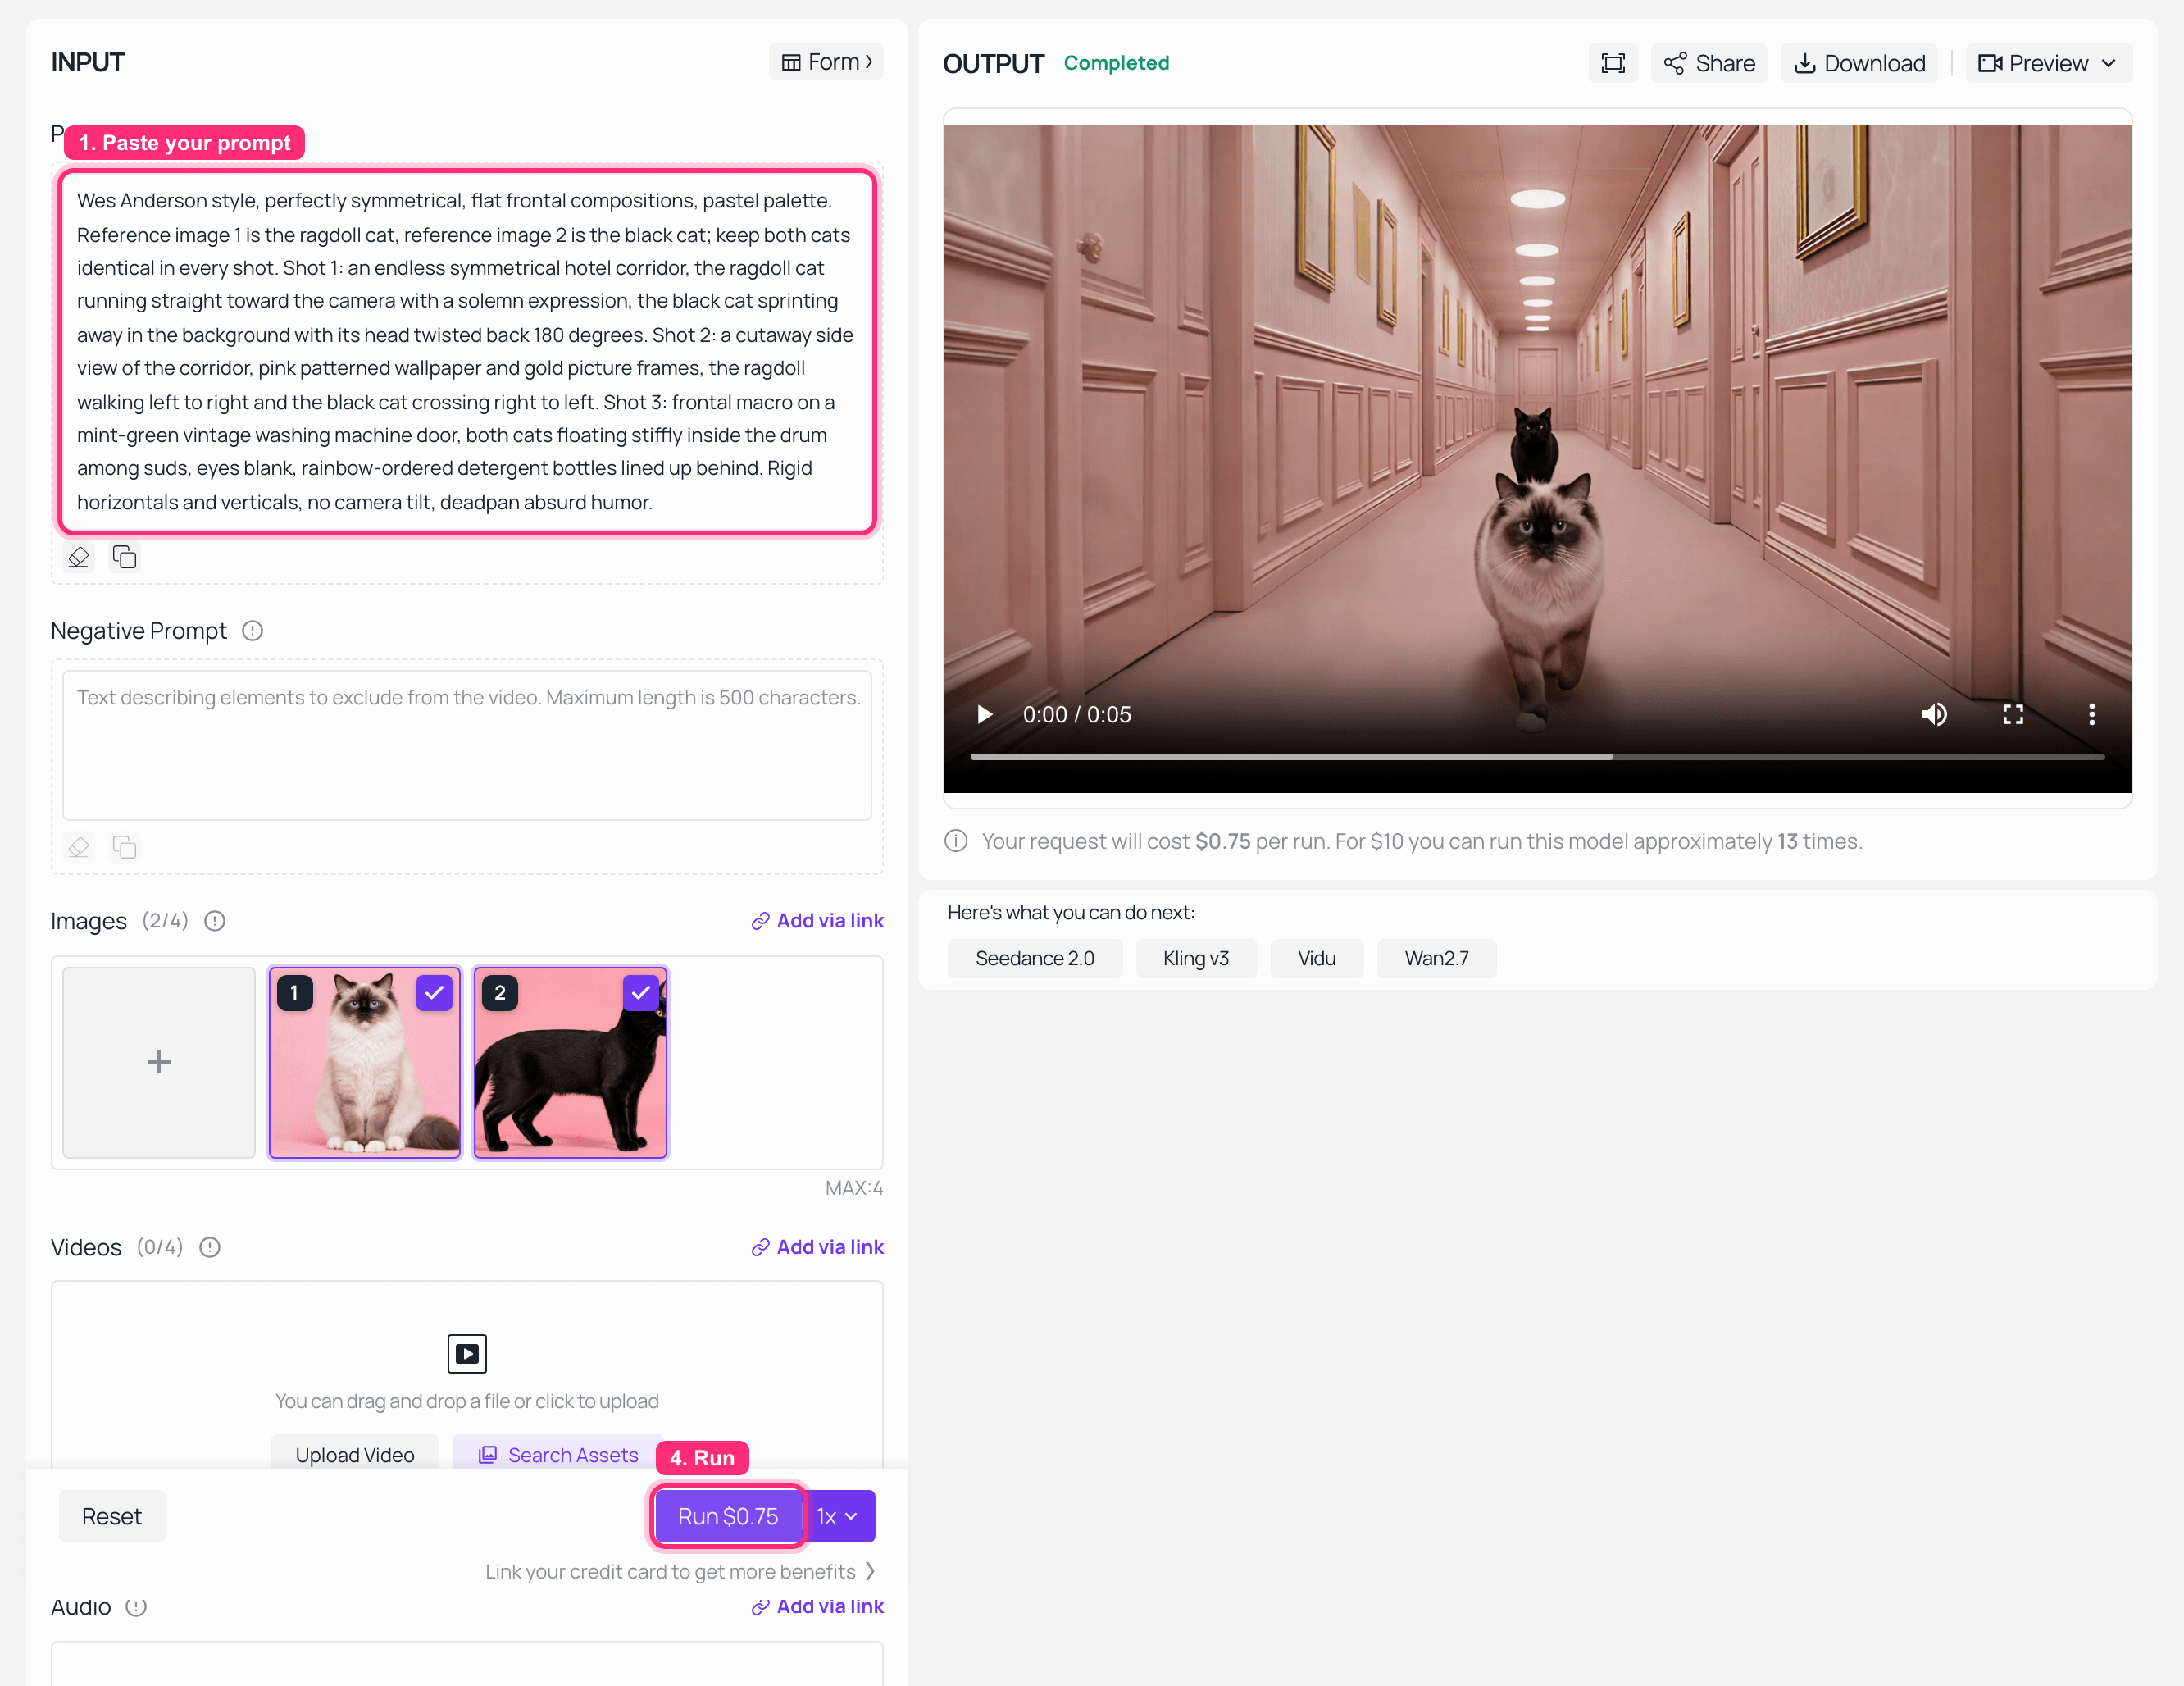2184x1686 pixels.
Task: Expand the Preview dropdown
Action: (x=2048, y=63)
